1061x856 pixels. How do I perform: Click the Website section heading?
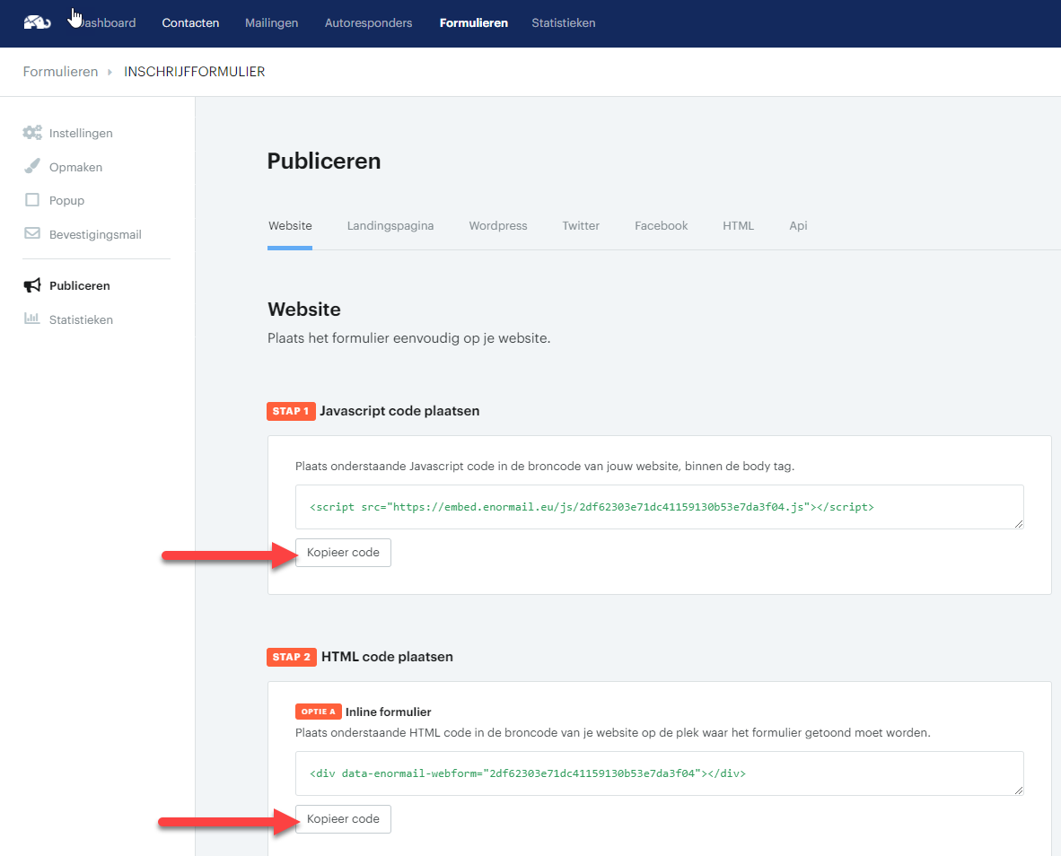[x=303, y=309]
